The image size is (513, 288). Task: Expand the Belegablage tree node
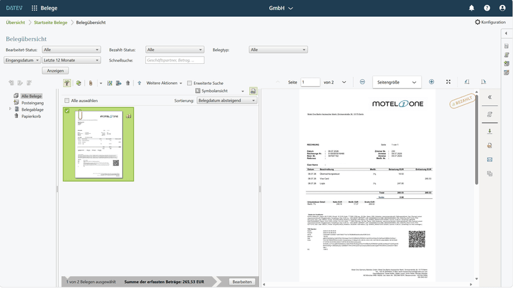click(x=10, y=108)
